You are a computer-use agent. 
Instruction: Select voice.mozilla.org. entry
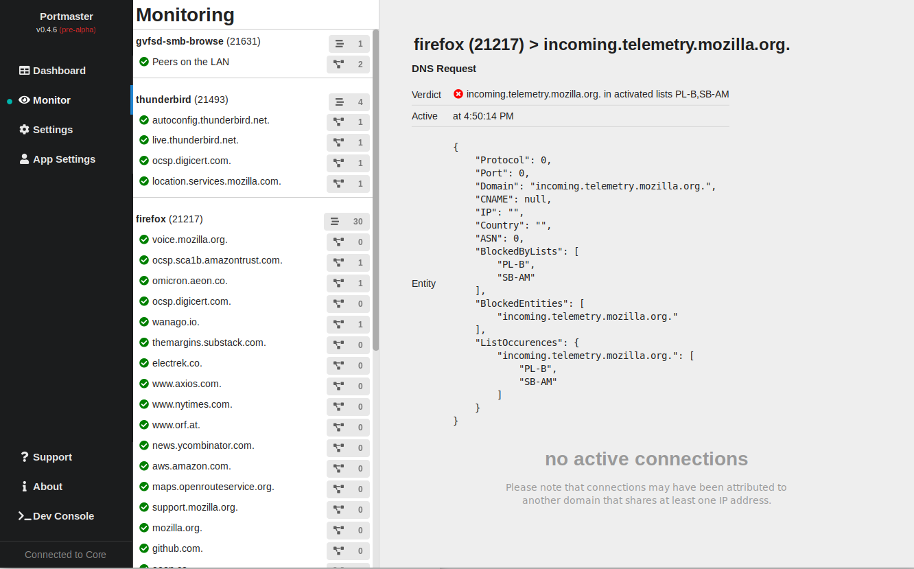pyautogui.click(x=190, y=240)
